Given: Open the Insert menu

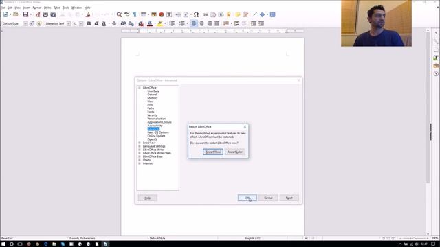Looking at the screenshot, I should [27, 8].
